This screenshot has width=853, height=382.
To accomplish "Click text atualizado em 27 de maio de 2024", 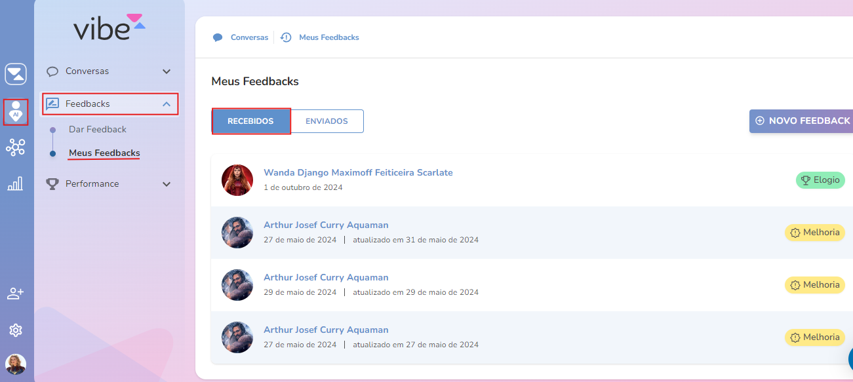I will 416,345.
